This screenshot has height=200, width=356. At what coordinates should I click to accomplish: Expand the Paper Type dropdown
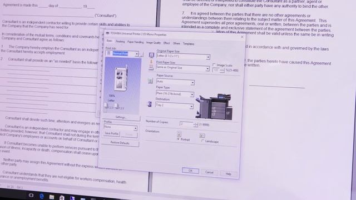192,94
